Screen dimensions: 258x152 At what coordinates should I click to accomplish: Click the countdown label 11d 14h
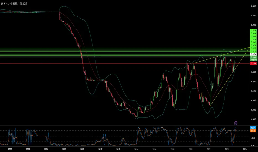(x=253, y=60)
